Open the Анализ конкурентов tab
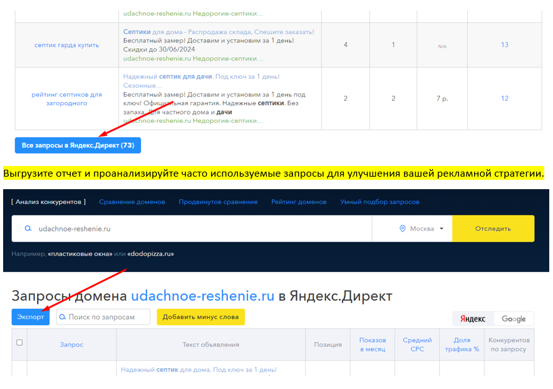 click(x=49, y=202)
